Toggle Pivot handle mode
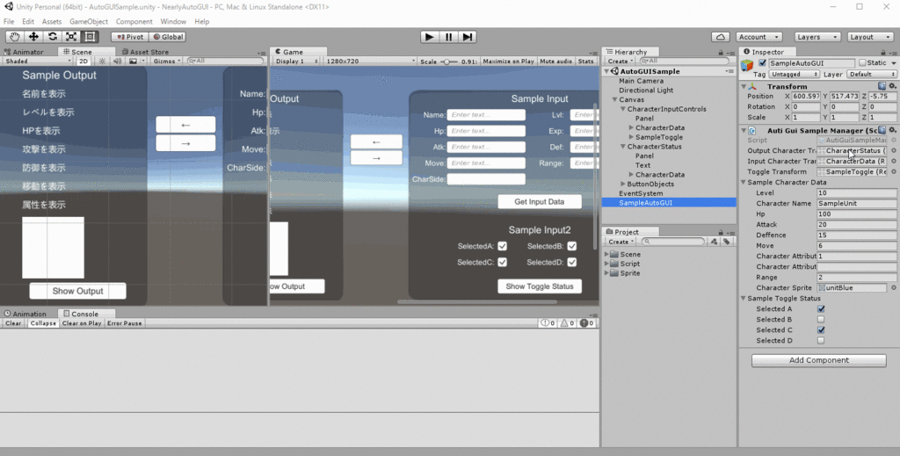900x456 pixels. point(130,37)
